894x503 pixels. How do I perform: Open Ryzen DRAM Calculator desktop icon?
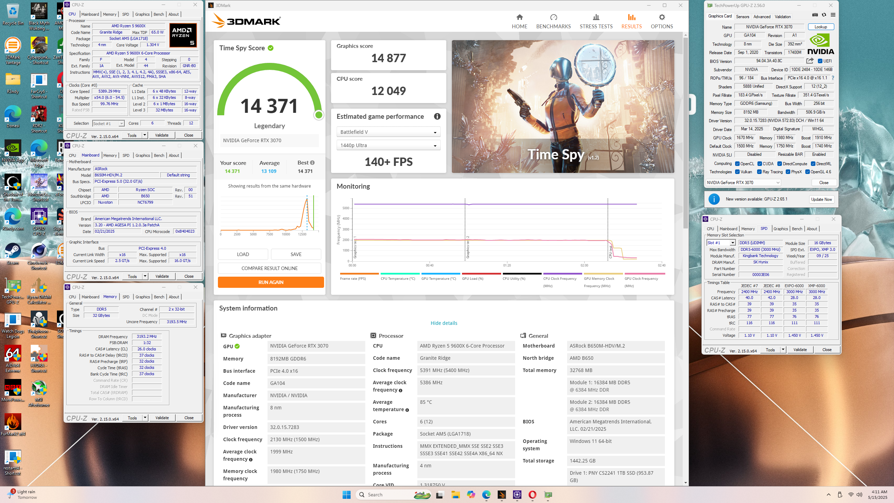point(39,291)
